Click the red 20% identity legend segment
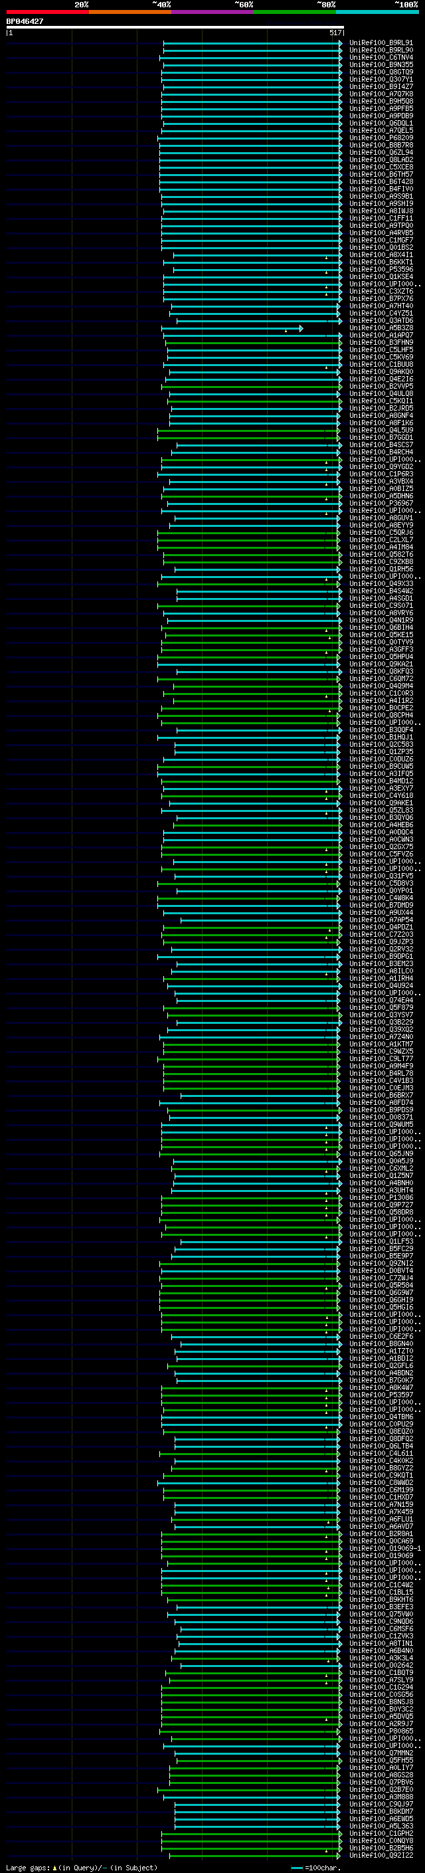 click(47, 12)
